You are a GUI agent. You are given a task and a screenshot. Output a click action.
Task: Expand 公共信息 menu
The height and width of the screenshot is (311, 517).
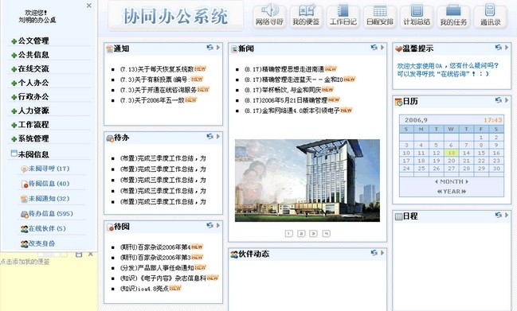tap(30, 55)
